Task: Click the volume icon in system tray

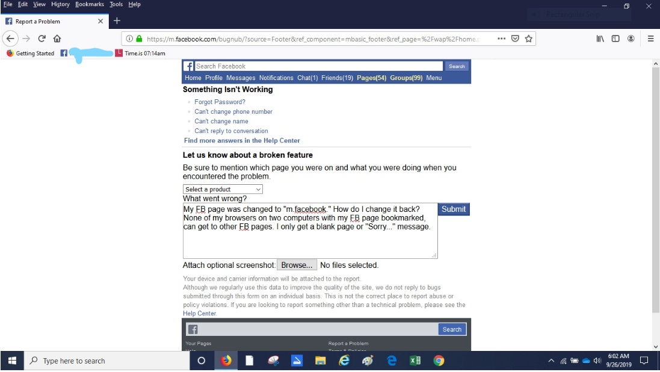Action: pos(597,361)
